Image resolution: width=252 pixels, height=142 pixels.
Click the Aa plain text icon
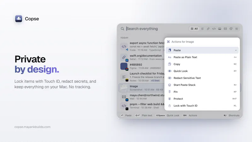pos(169,57)
